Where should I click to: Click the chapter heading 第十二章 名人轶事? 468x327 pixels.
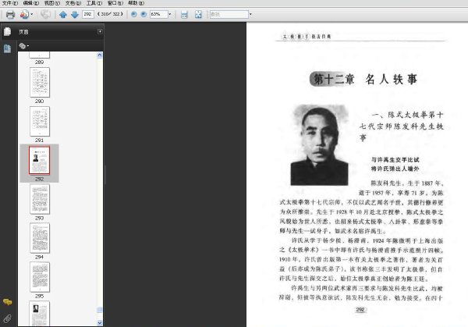tap(363, 80)
